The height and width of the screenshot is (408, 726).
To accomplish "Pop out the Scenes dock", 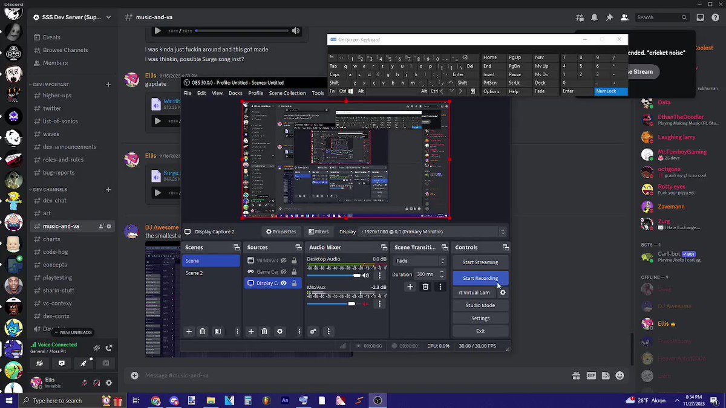I will 236,247.
